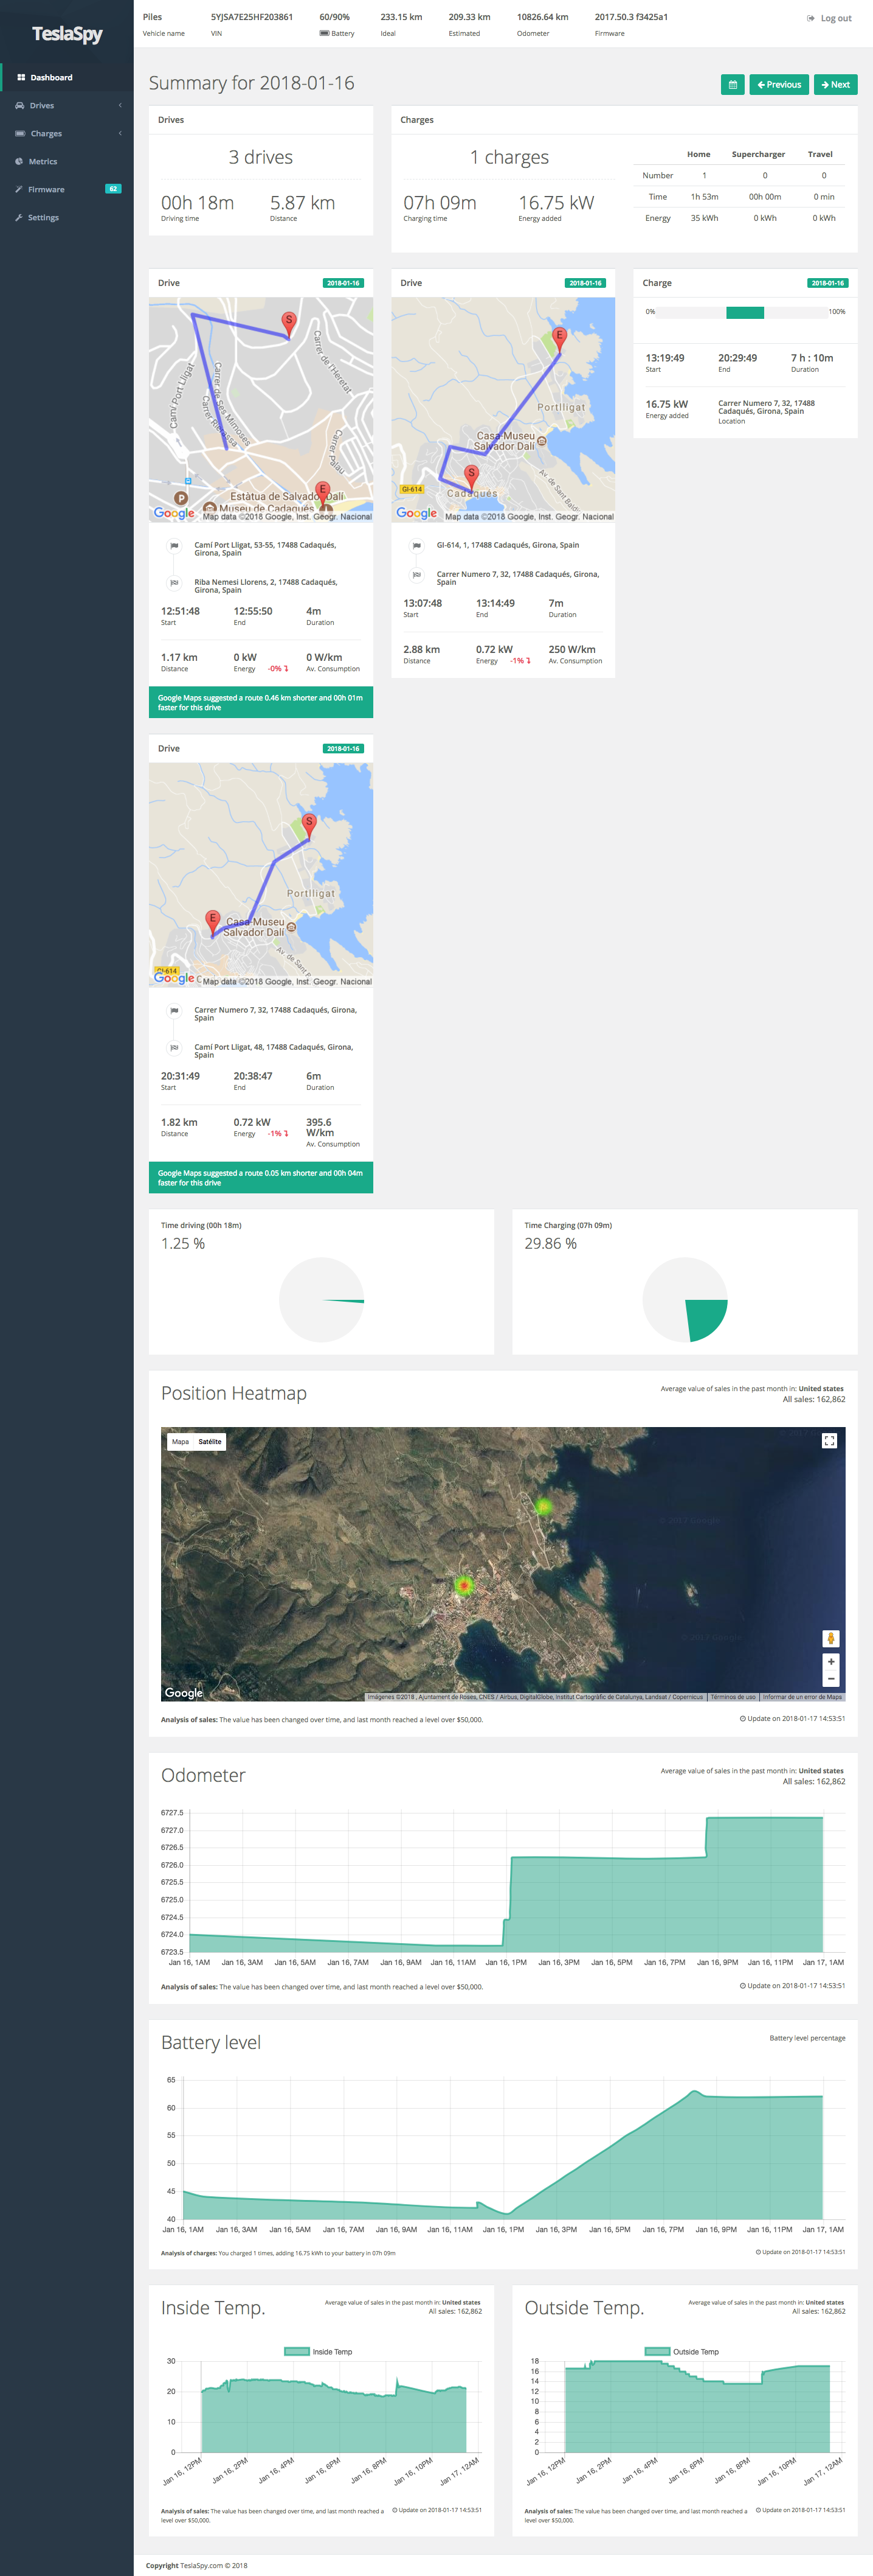
Task: Open the Charges sidebar menu
Action: [x=67, y=133]
